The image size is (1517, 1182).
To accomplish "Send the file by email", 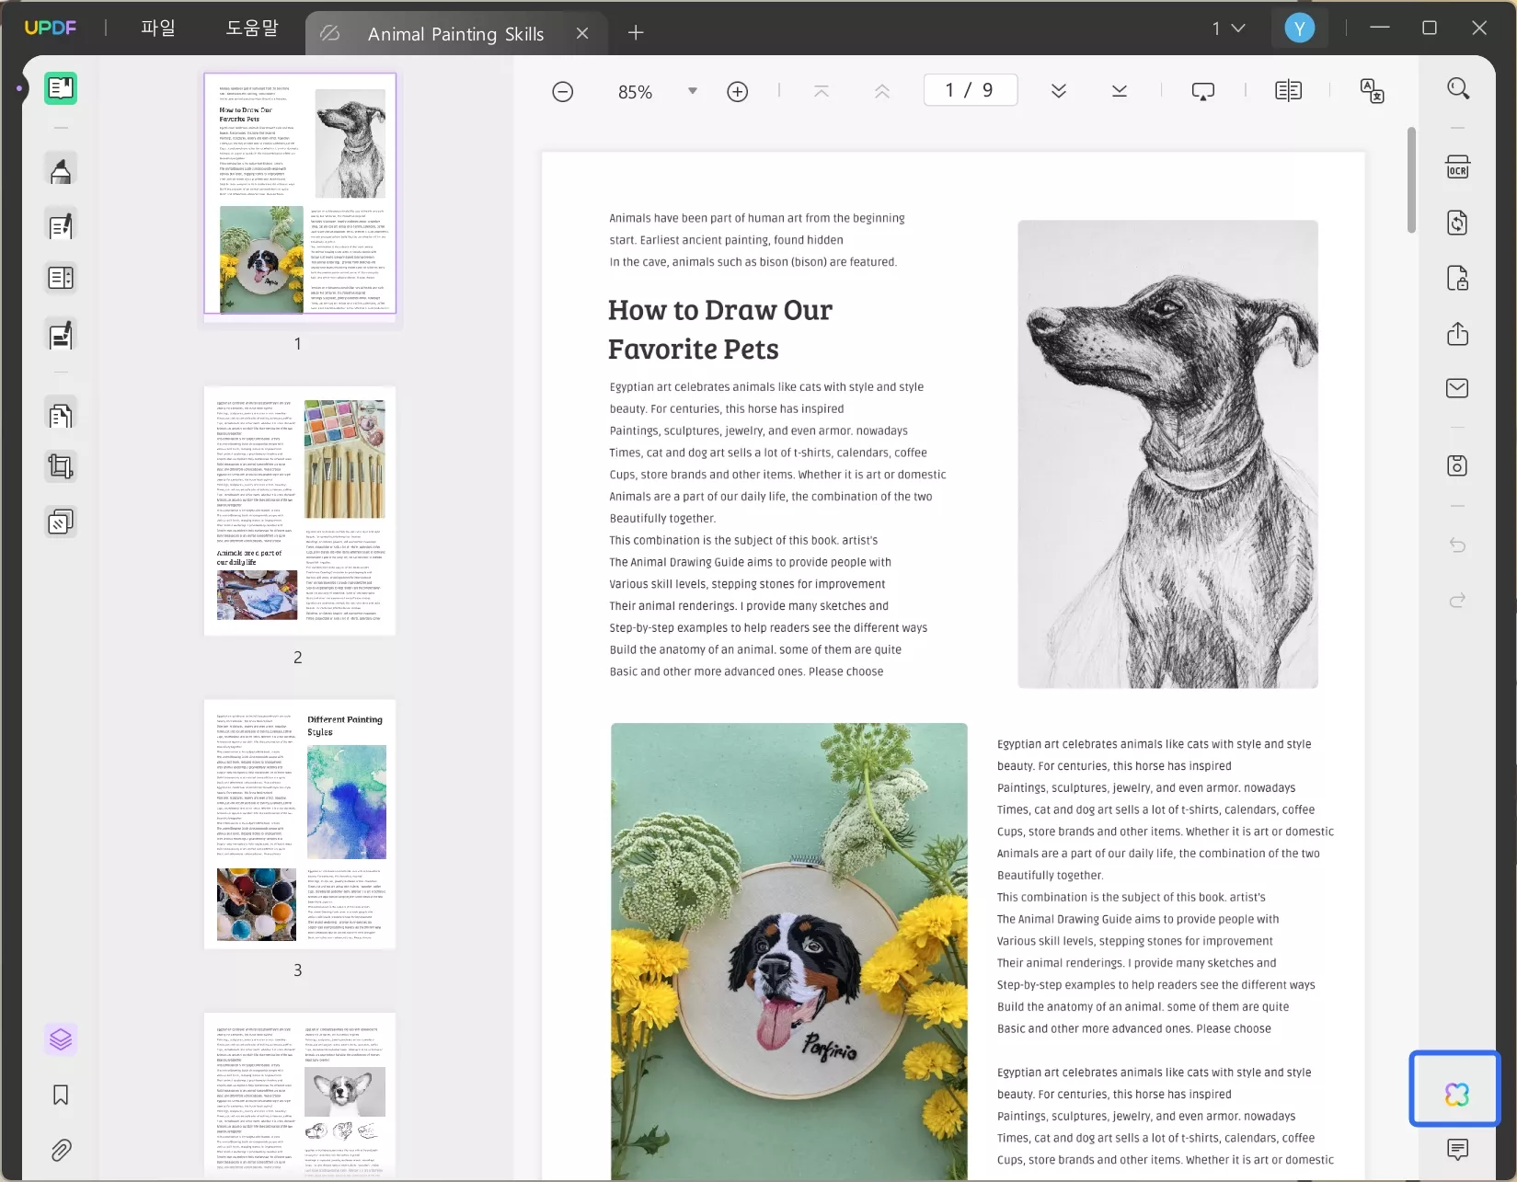I will pyautogui.click(x=1458, y=388).
